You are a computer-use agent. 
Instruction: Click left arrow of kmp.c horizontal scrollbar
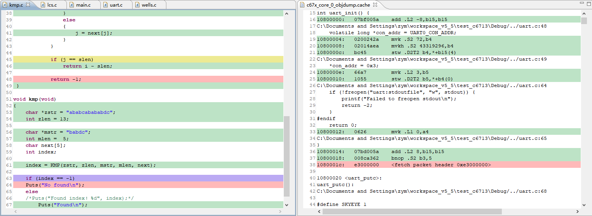(16, 212)
